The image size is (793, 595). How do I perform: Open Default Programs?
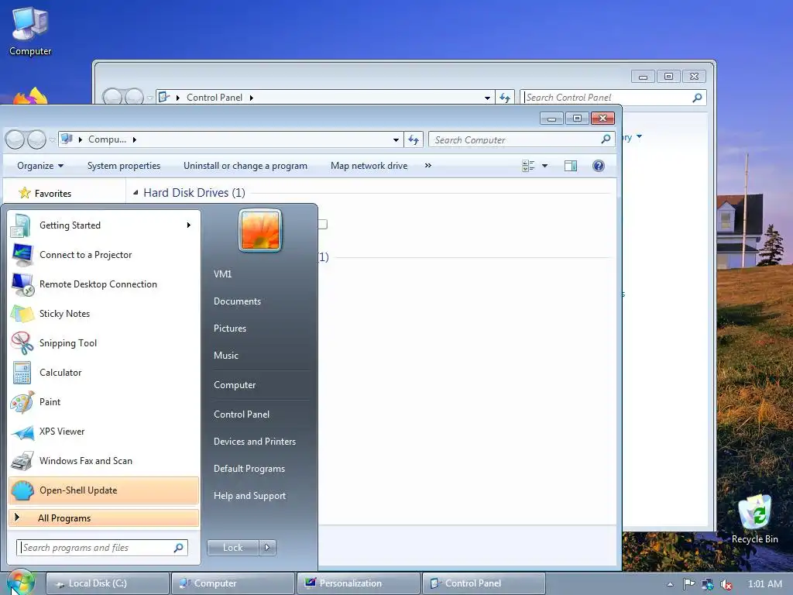tap(249, 469)
